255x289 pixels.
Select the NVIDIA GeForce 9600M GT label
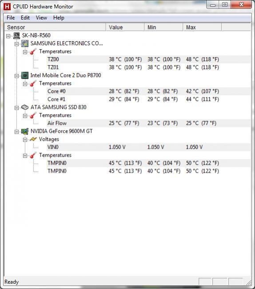pyautogui.click(x=62, y=131)
